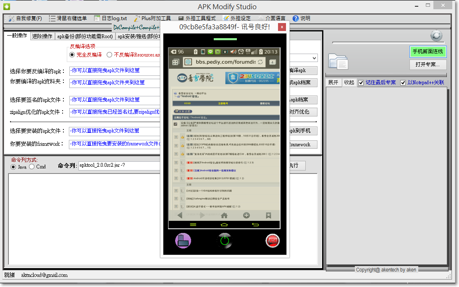Click the apk file to sign input field

[115, 100]
